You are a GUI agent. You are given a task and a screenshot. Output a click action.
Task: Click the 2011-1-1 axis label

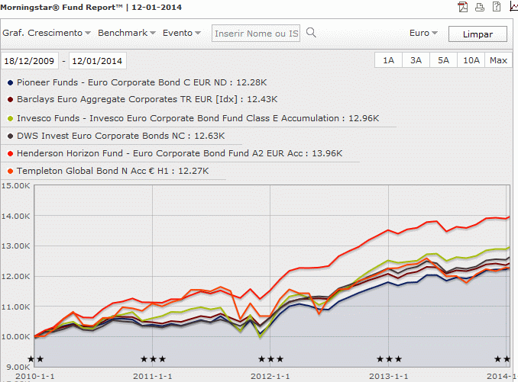tap(152, 376)
